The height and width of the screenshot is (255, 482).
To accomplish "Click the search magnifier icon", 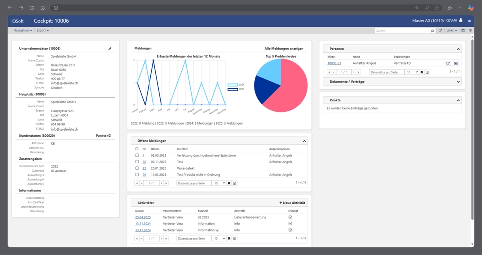I will click(x=432, y=31).
